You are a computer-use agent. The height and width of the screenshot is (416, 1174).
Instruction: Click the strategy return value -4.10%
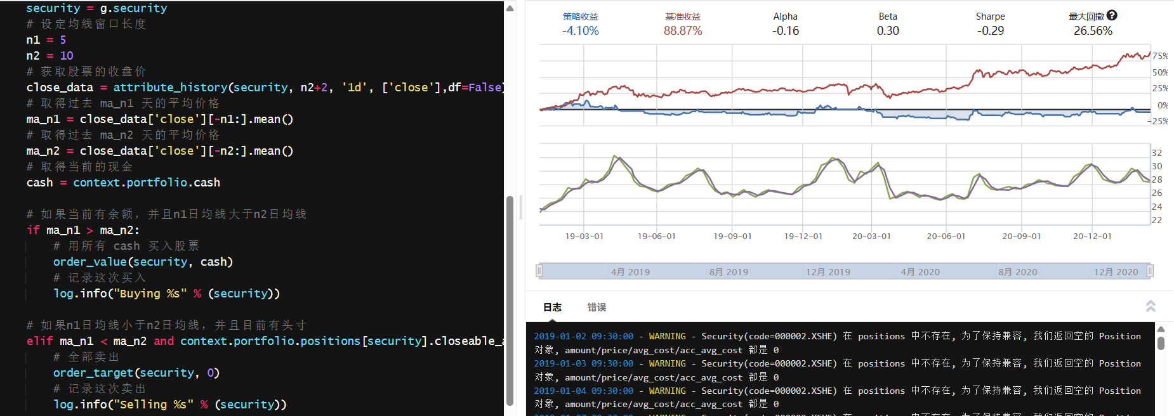[x=580, y=30]
